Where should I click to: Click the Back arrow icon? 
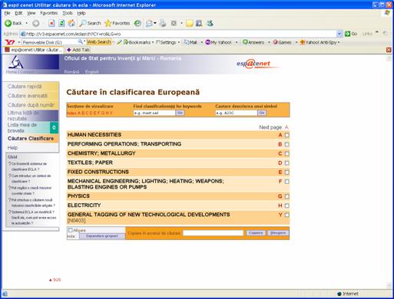pyautogui.click(x=8, y=23)
